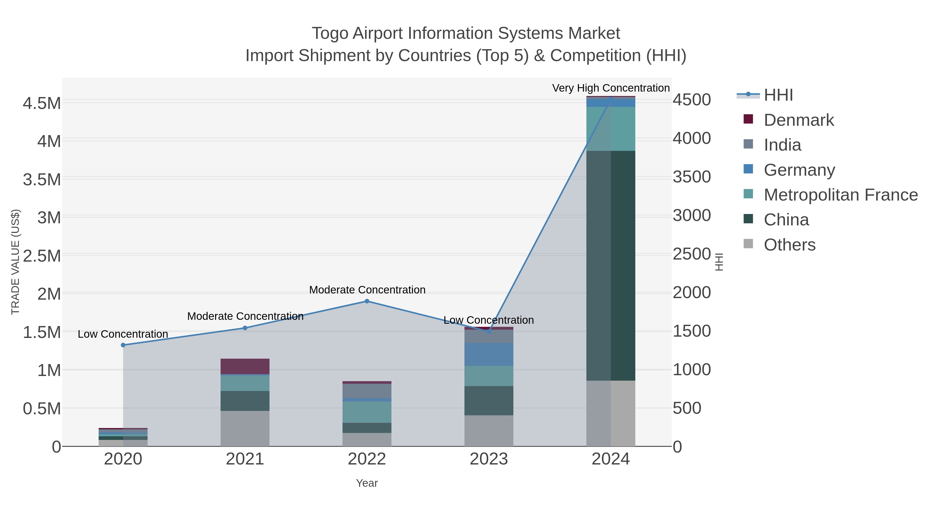Image resolution: width=932 pixels, height=524 pixels.
Task: Click the 'Very High Concentration' annotation
Action: tap(611, 88)
